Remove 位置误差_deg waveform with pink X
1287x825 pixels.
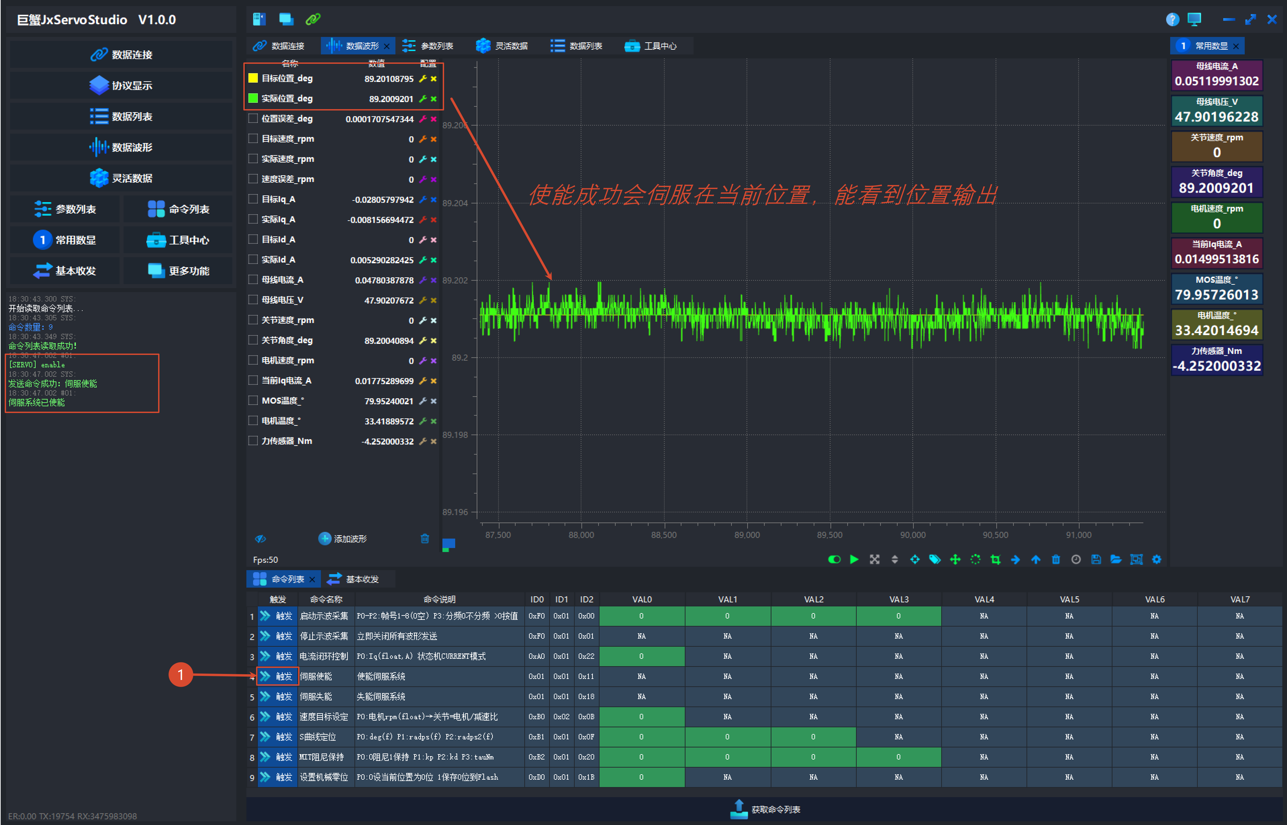pos(434,119)
